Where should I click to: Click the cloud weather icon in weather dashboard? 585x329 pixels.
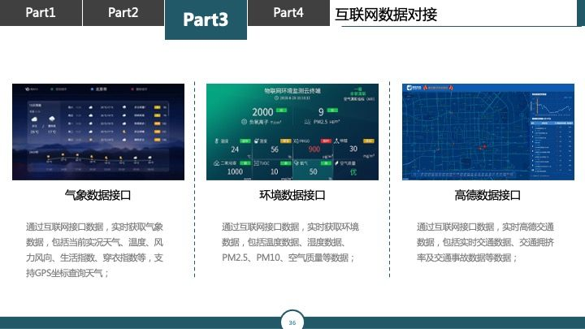point(34,119)
